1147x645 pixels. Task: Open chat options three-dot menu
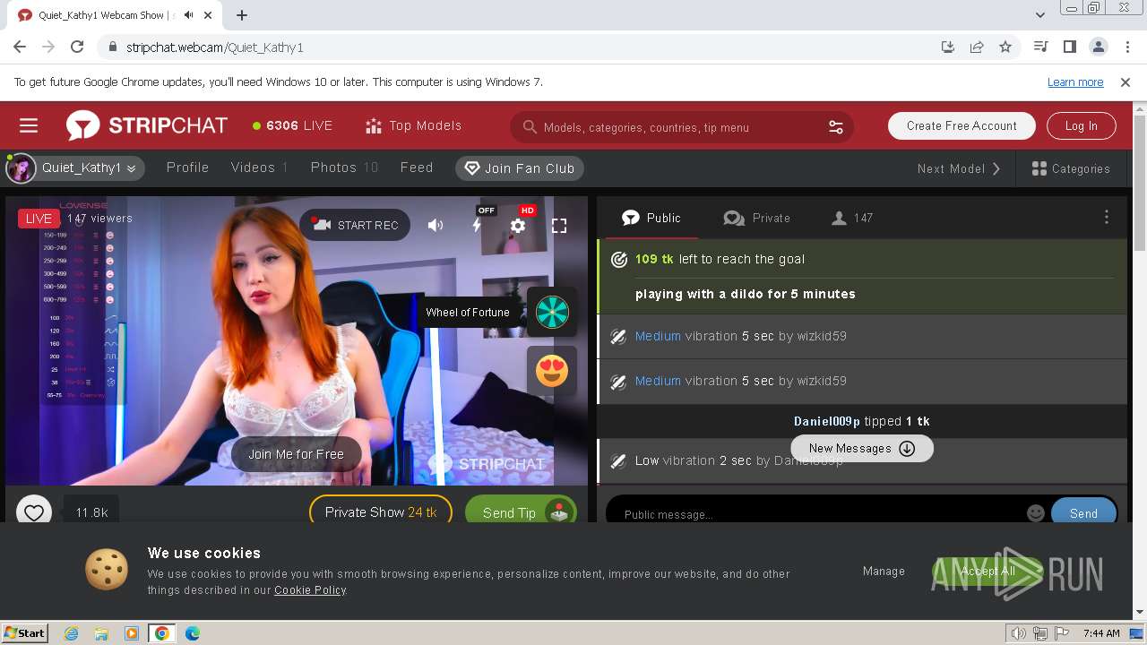coord(1107,218)
